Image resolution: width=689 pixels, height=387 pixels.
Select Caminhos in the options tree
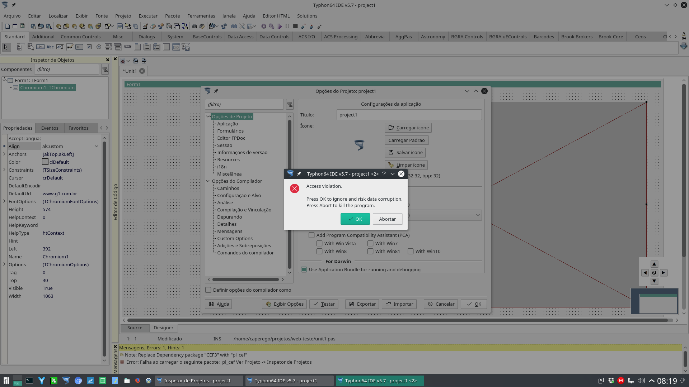(x=228, y=188)
